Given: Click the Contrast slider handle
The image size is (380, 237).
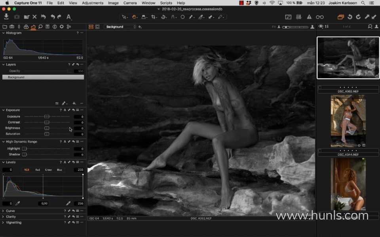Looking at the screenshot, I should [47, 122].
